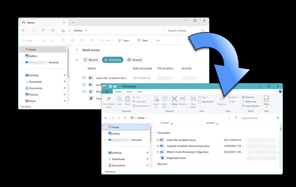The height and width of the screenshot is (187, 296).
Task: Click Copy path in ribbon
Action: click(x=139, y=101)
